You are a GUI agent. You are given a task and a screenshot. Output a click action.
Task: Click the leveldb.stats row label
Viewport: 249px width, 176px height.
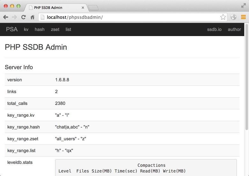[x=20, y=162]
